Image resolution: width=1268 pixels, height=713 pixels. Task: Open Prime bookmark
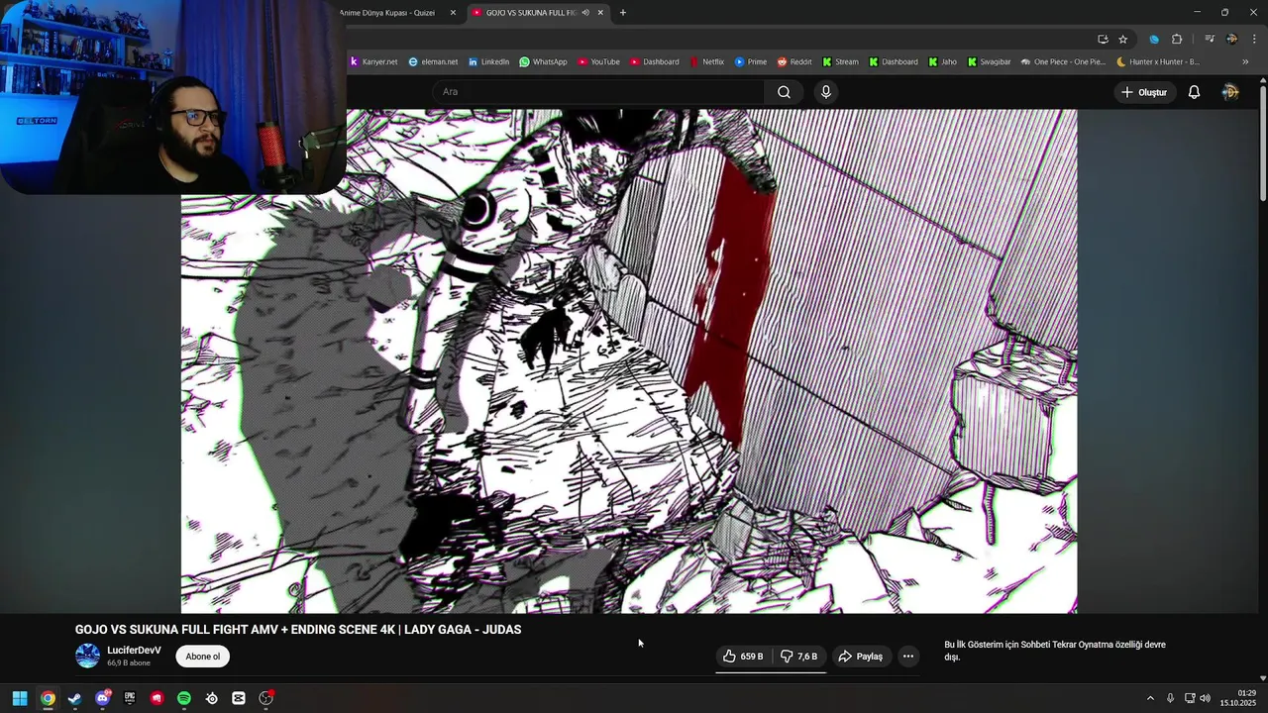tap(751, 61)
